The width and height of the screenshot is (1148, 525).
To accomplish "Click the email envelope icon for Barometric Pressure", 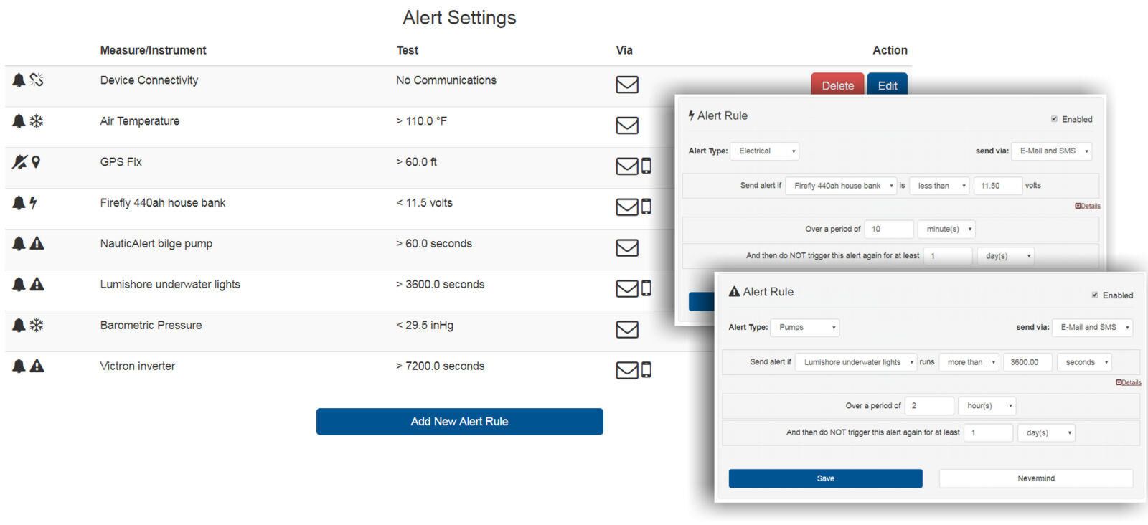I will pos(626,329).
